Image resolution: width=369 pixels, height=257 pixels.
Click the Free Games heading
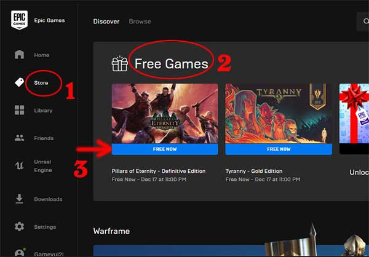(x=172, y=64)
